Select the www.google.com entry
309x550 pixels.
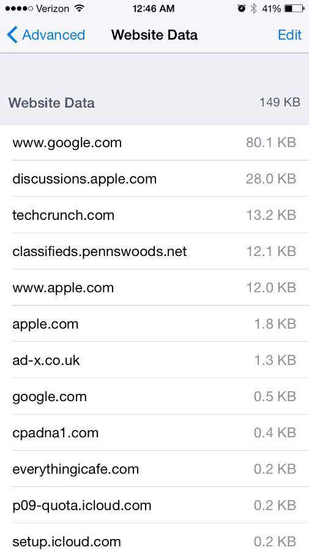click(154, 143)
